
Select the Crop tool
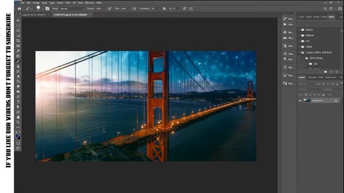(x=18, y=41)
